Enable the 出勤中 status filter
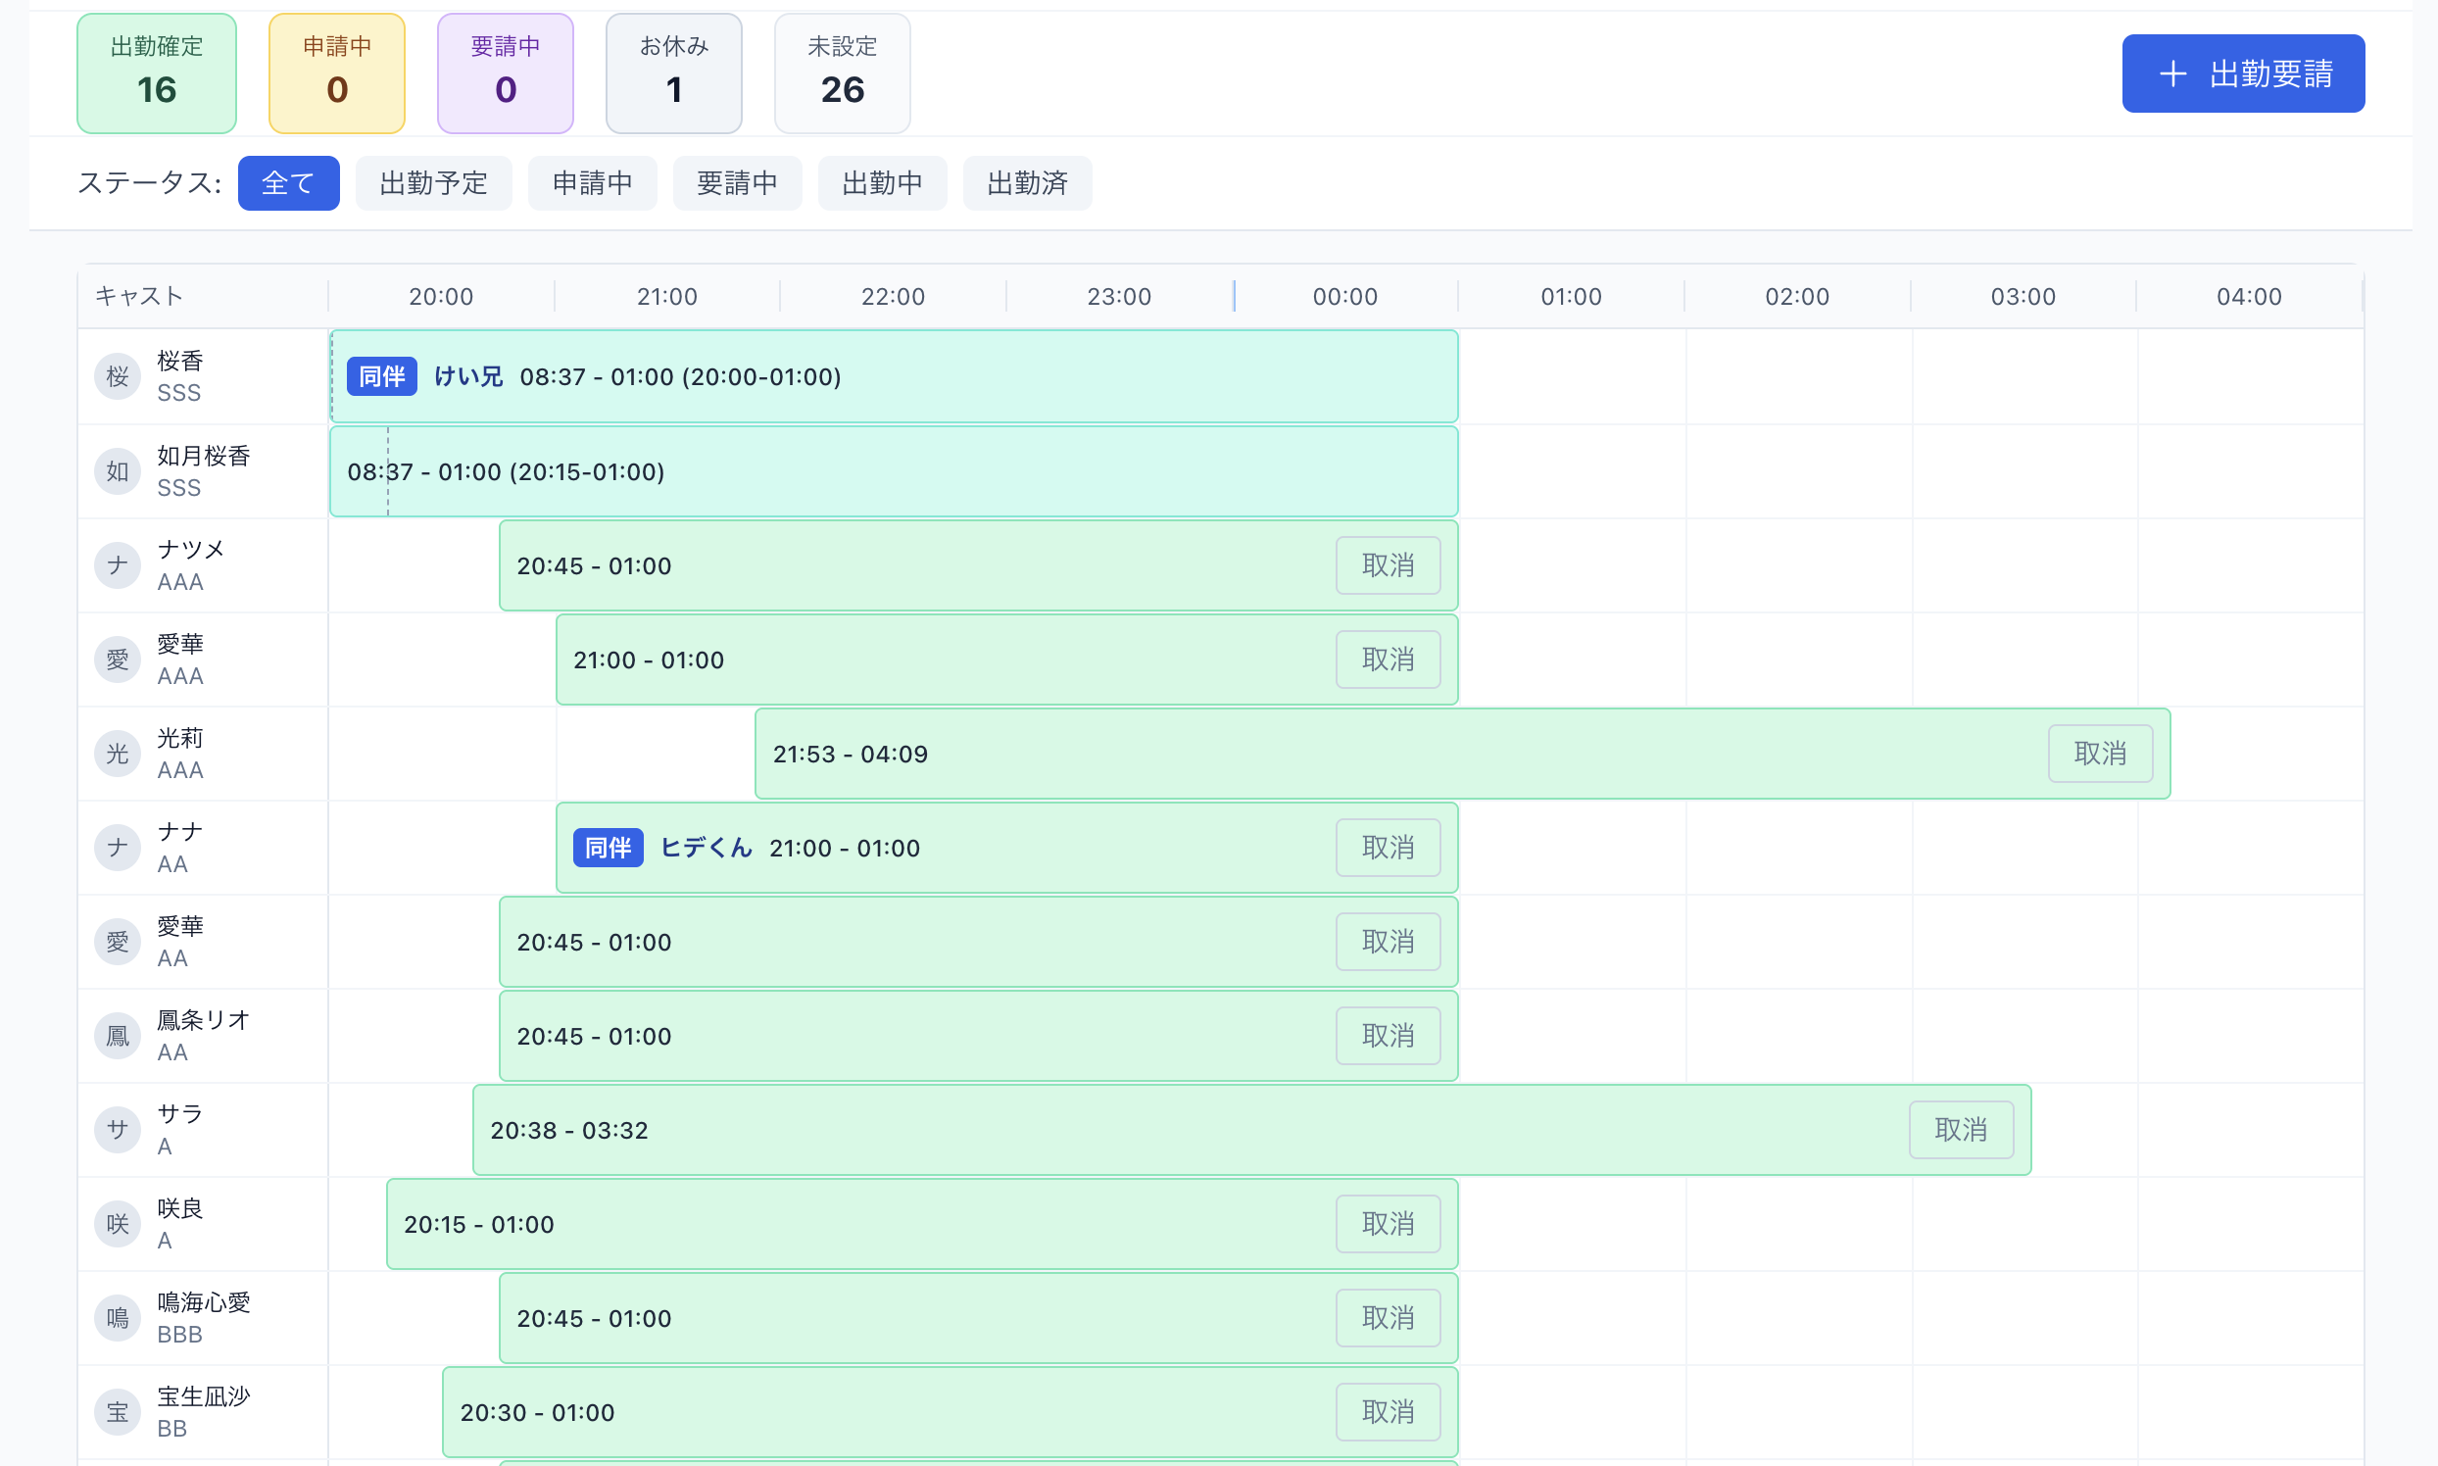 882,182
